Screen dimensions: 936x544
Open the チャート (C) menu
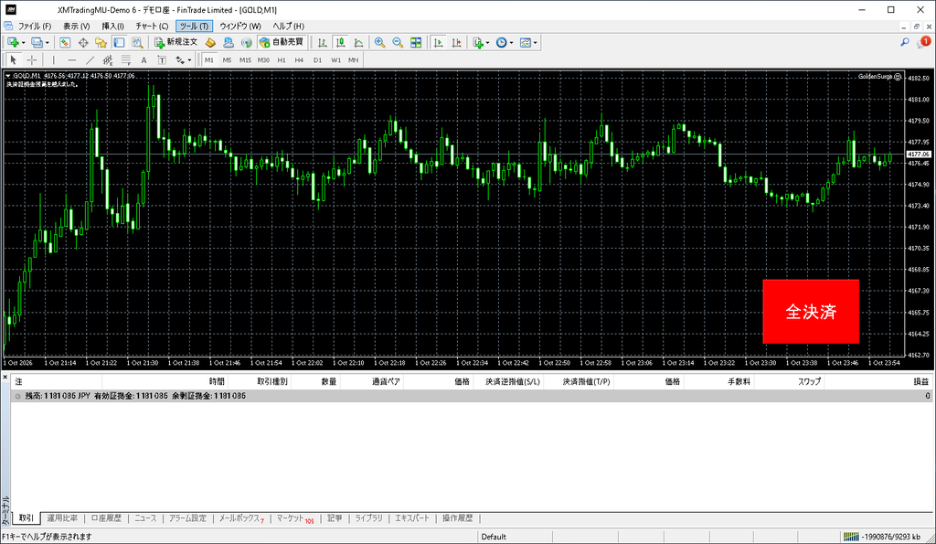click(152, 26)
